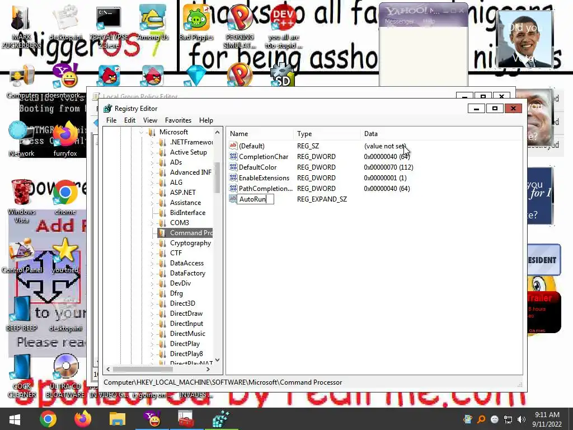This screenshot has width=573, height=430.
Task: Click the Windows Start button
Action: pos(15,419)
